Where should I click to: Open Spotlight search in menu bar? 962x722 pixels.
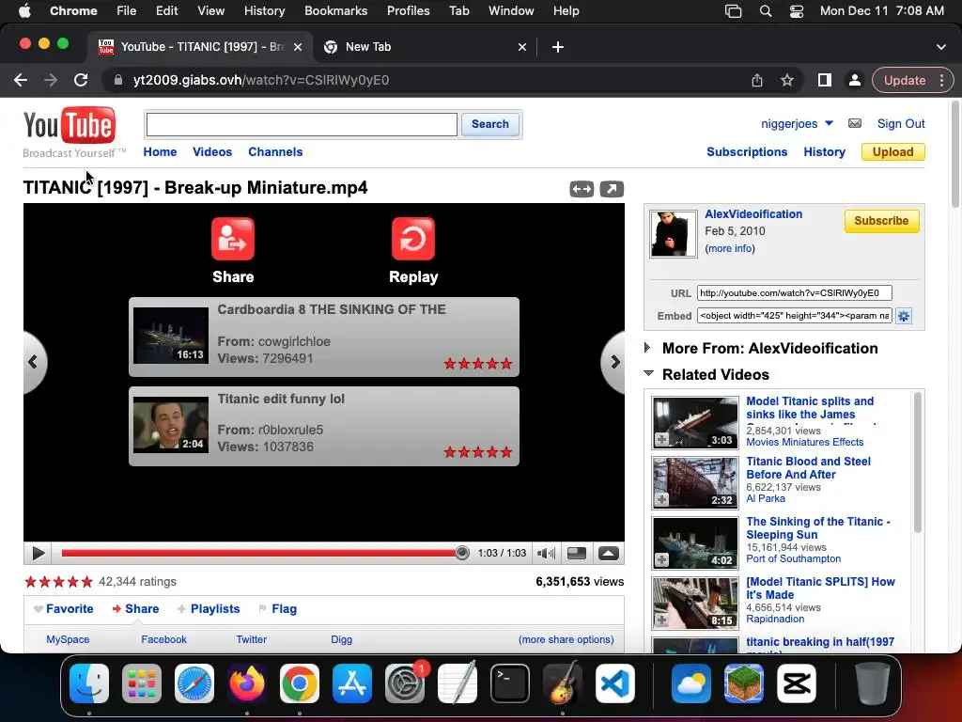[765, 11]
